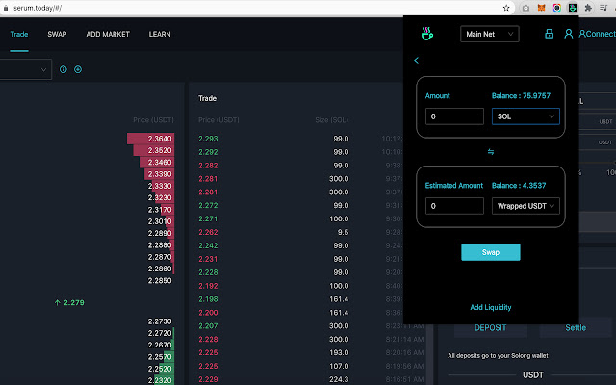Screen dimensions: 616x385
Task: Click the Settle button
Action: pos(576,327)
